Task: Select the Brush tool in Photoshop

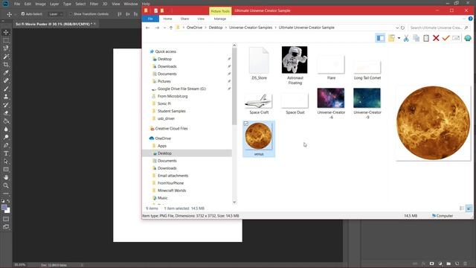Action: coord(6,89)
